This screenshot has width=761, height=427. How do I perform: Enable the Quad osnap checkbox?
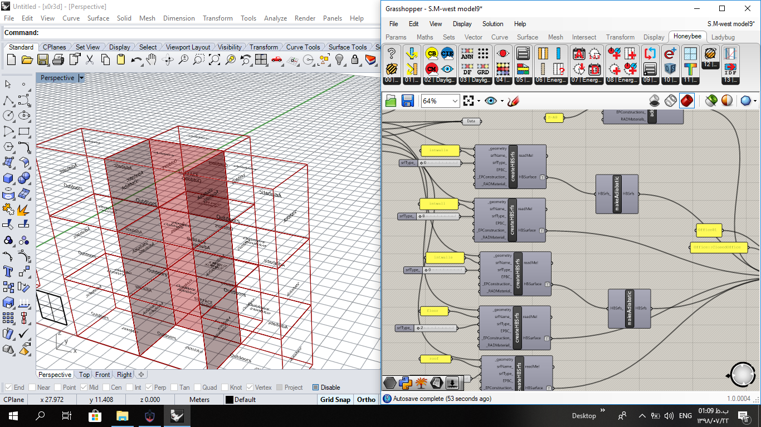pyautogui.click(x=197, y=388)
